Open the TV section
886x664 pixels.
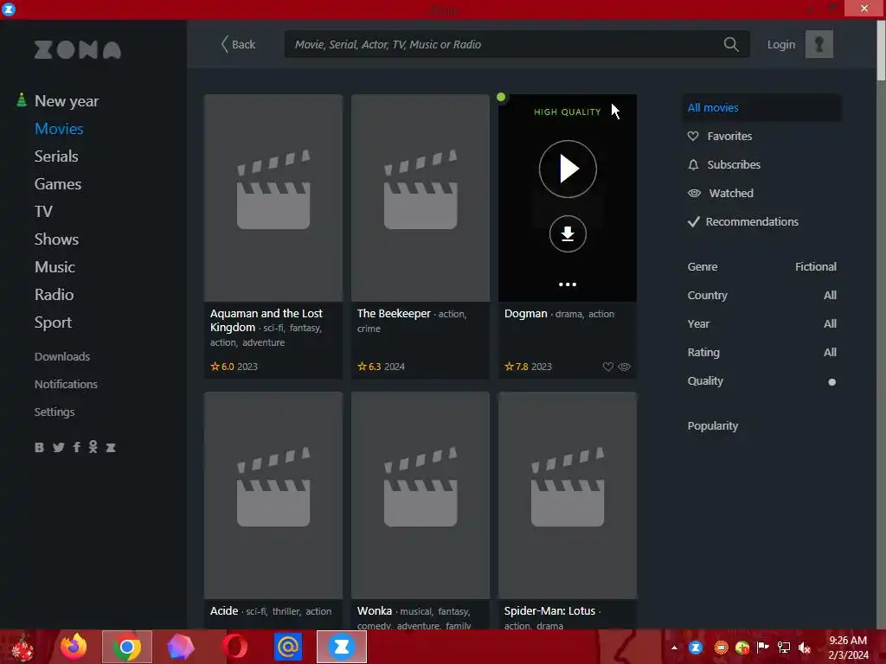point(43,211)
